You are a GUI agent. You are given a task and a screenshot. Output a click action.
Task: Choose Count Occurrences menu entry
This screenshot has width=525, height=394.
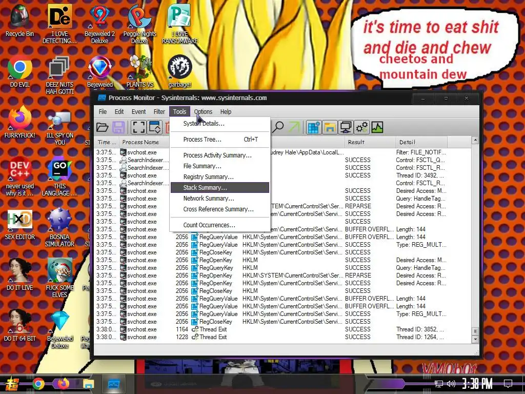tap(219, 225)
